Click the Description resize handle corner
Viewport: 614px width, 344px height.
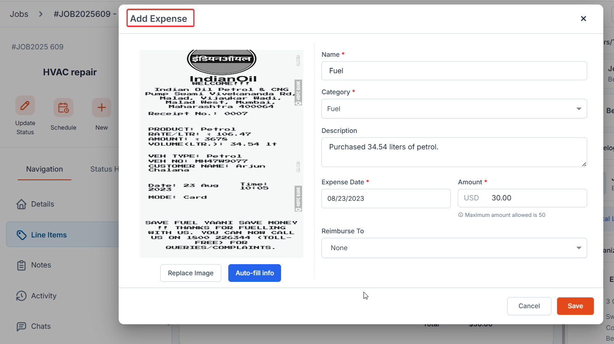584,164
